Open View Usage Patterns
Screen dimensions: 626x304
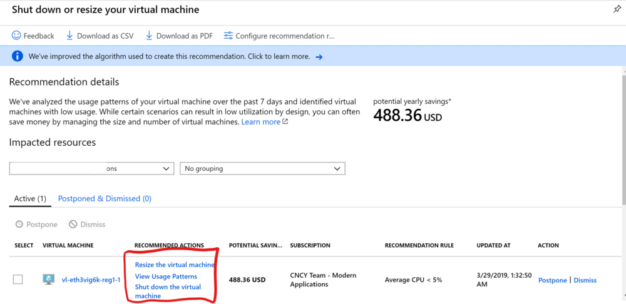click(166, 276)
